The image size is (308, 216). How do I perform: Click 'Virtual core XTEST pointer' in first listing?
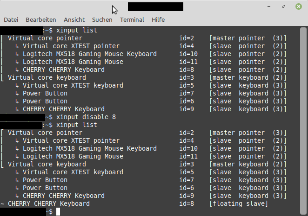point(71,46)
